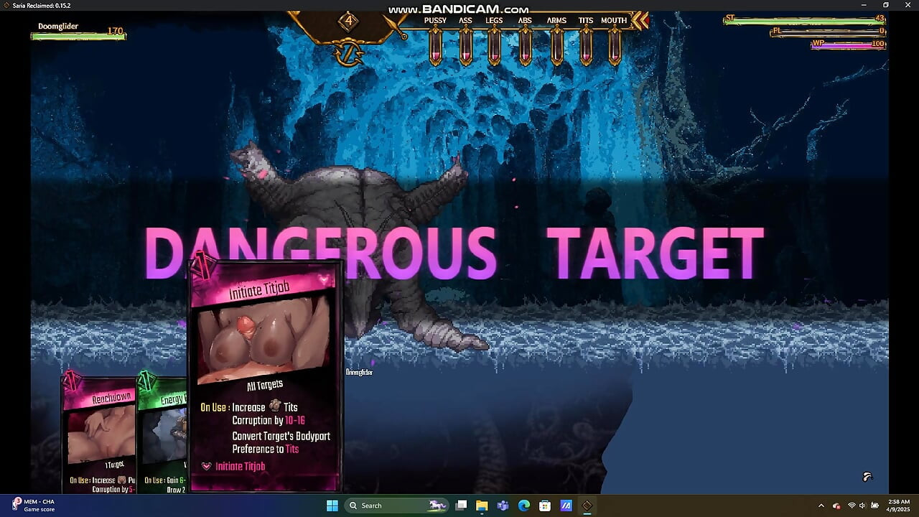Image resolution: width=919 pixels, height=517 pixels.
Task: Open the clock showing 2:58 AM
Action: pos(899,506)
